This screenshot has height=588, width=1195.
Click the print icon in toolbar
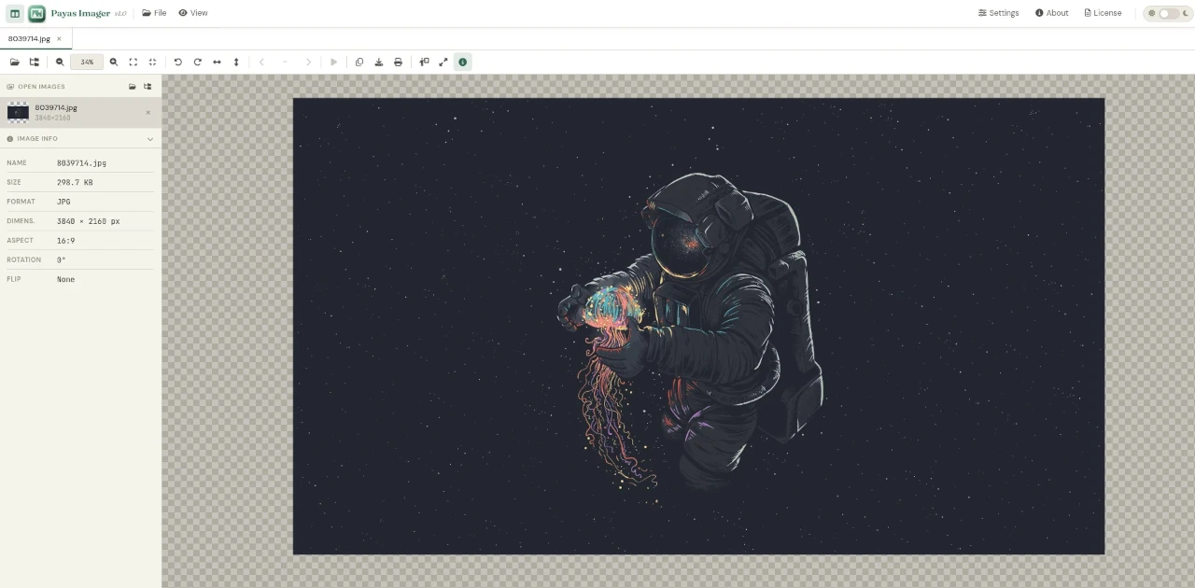pos(398,63)
